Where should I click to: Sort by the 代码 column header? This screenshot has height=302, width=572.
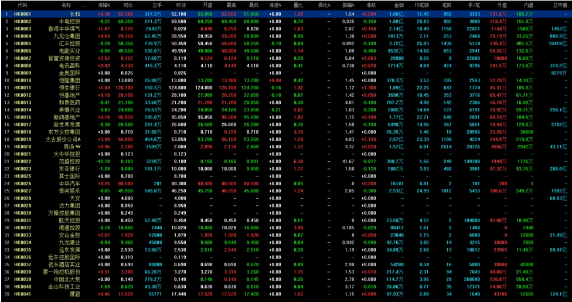pyautogui.click(x=23, y=5)
